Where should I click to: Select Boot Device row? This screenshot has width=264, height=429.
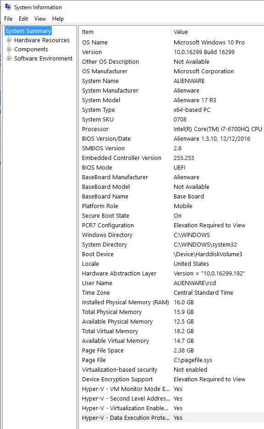171,254
